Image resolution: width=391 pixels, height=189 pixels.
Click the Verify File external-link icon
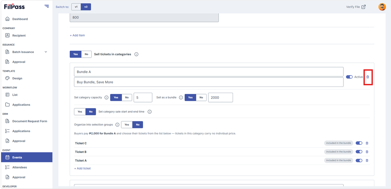coord(364,7)
